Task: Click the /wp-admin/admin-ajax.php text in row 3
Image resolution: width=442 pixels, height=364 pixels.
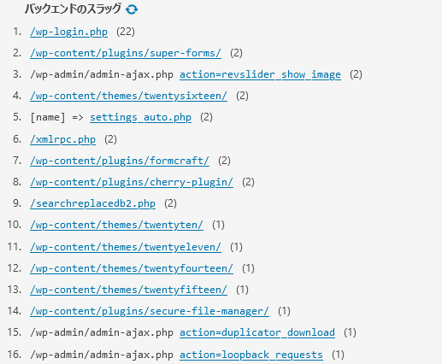Action: 102,74
